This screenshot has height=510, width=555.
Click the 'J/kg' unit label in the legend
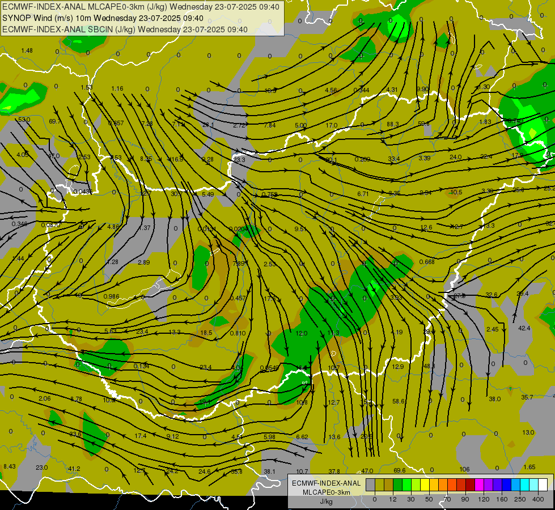pyautogui.click(x=327, y=501)
